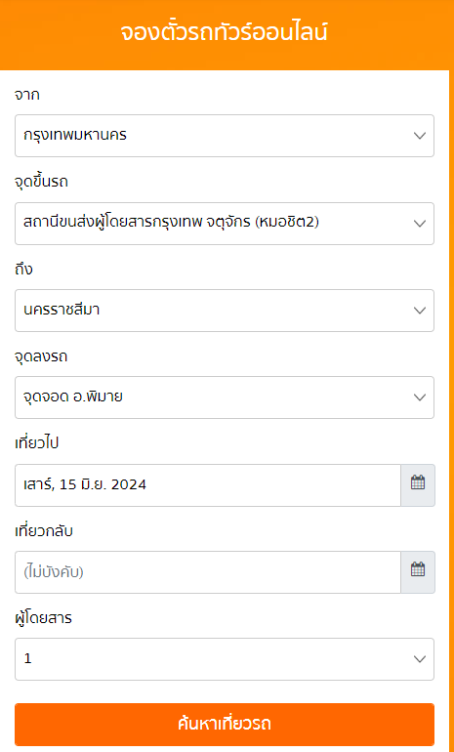This screenshot has height=752, width=454.
Task: Click the chevron arrow beside หมอชิต2 station
Action: point(420,223)
